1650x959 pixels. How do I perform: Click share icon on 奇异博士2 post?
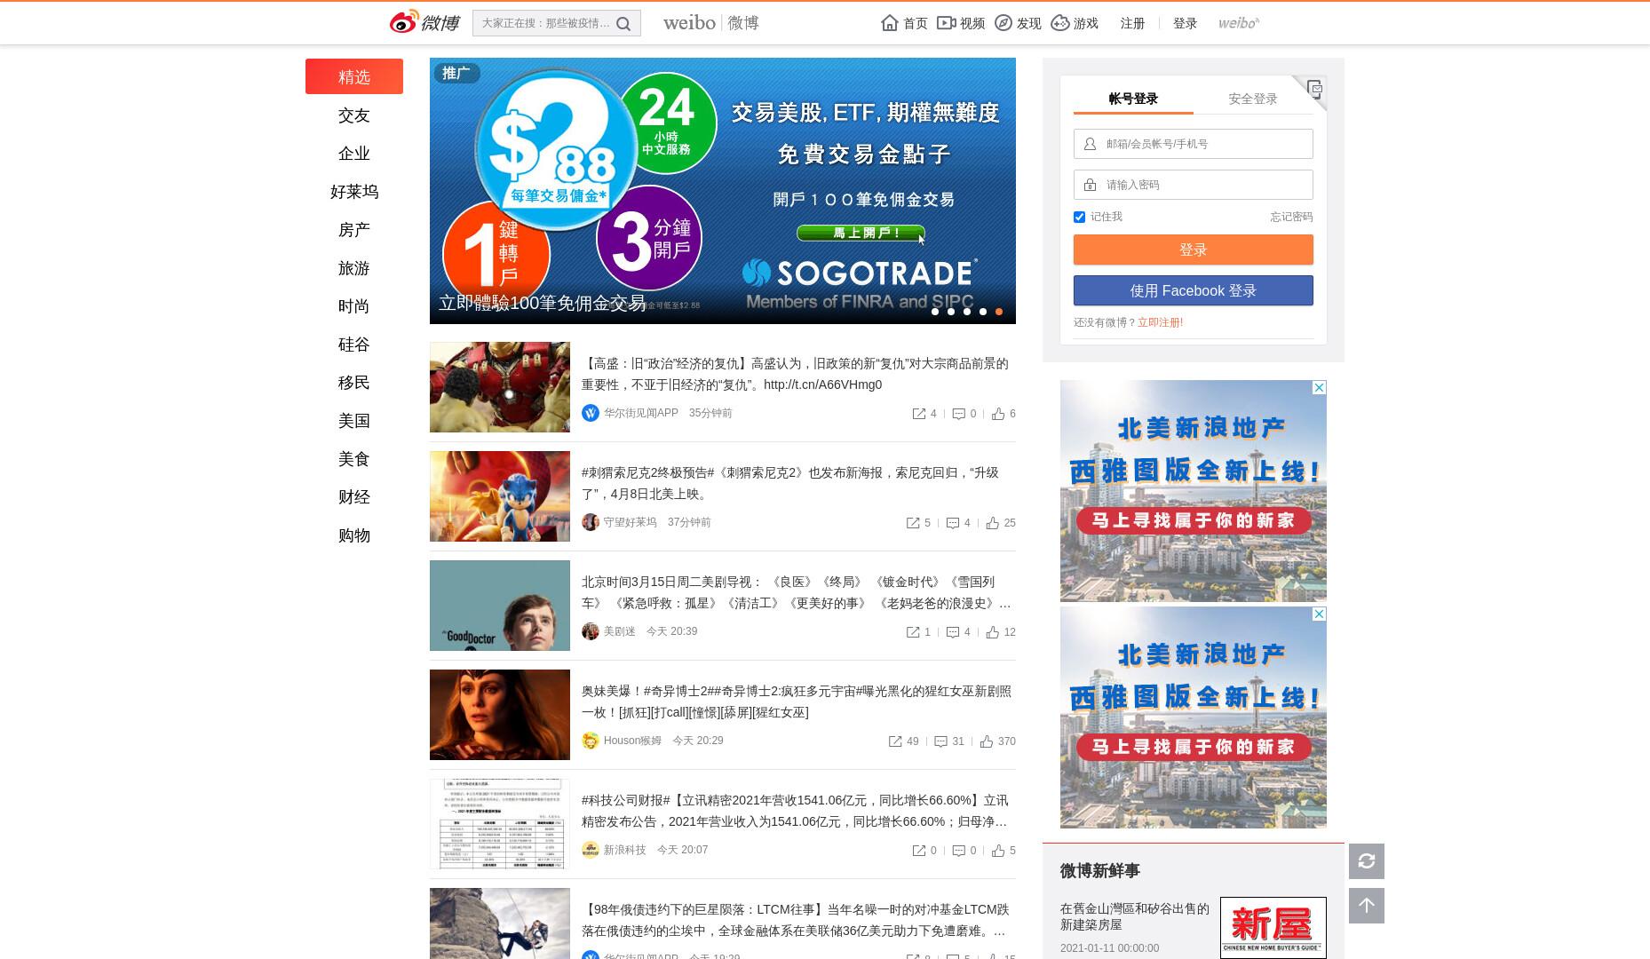coord(895,741)
